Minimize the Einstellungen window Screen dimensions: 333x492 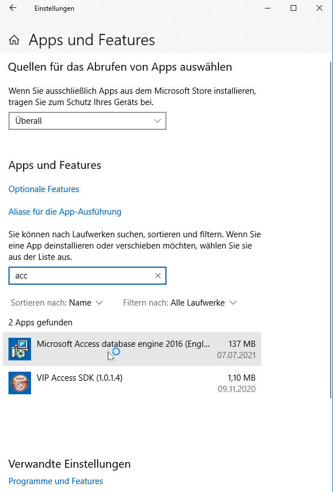[x=268, y=8]
